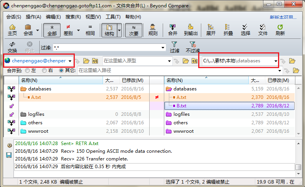This screenshot has width=305, height=187.
Task: Open the 视图(V) menu
Action: click(x=93, y=17)
